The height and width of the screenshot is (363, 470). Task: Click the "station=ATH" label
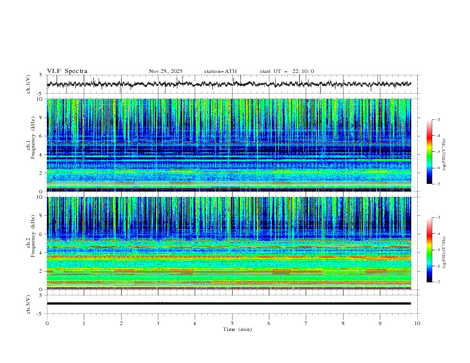click(x=220, y=71)
